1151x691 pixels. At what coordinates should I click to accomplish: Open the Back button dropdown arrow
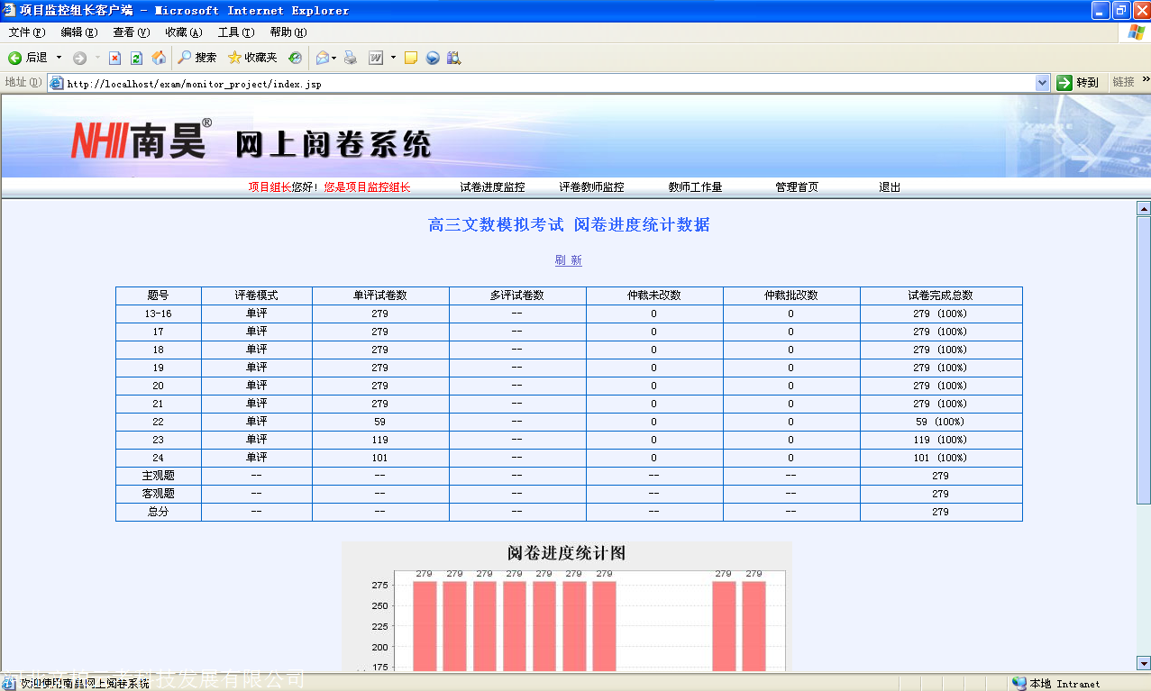(58, 57)
